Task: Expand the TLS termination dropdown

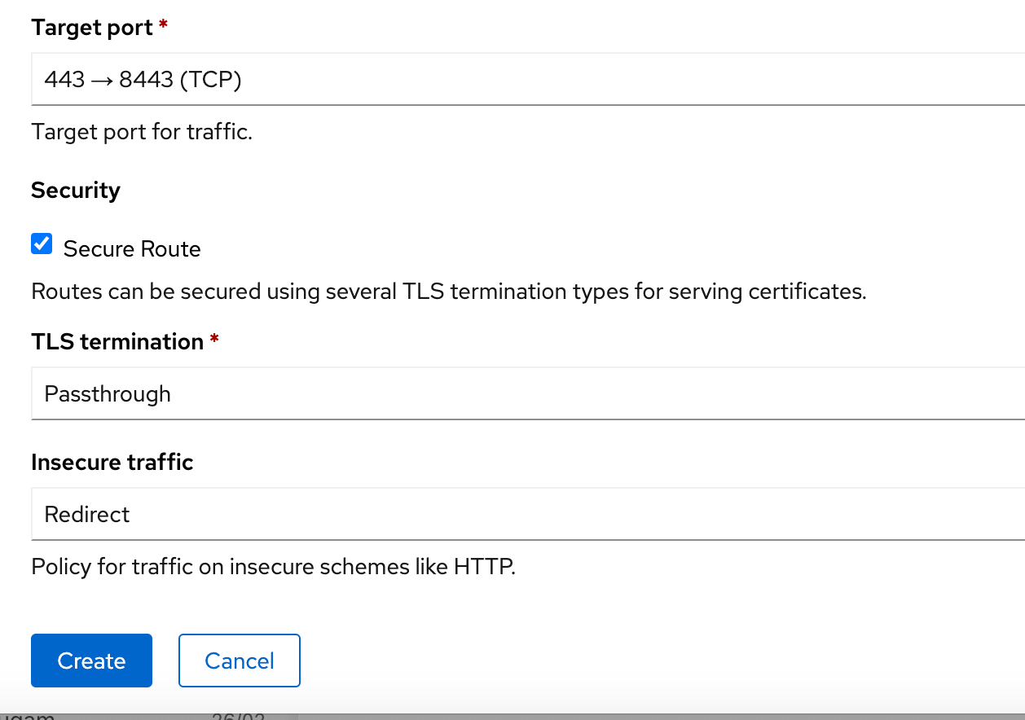Action: point(528,393)
